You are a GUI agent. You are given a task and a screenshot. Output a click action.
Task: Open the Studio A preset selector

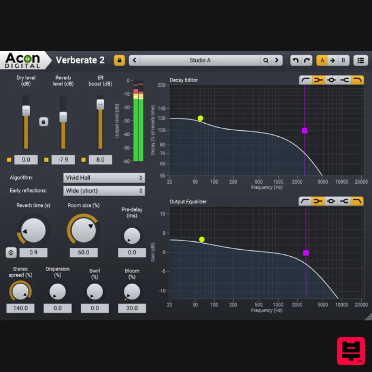coord(200,60)
